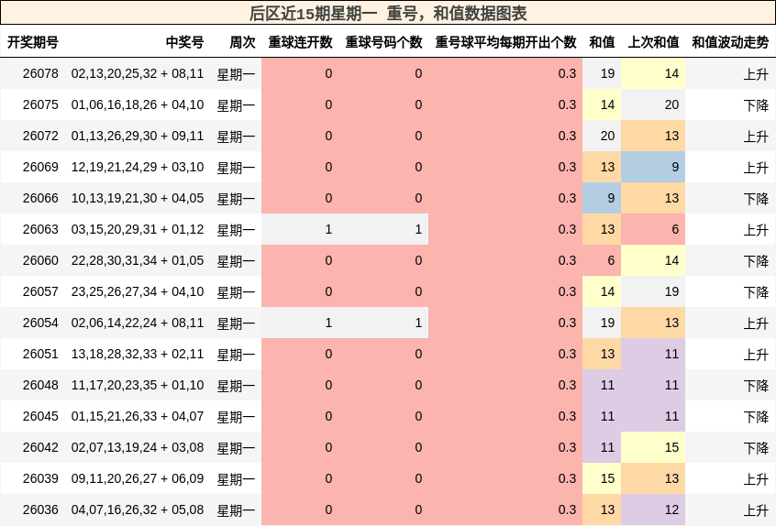Click the 重球号码个数 column header
This screenshot has height=526, width=776.
(384, 42)
